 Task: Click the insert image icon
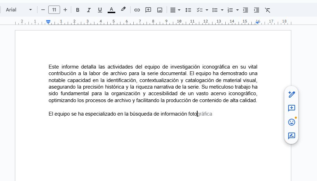pos(160,10)
